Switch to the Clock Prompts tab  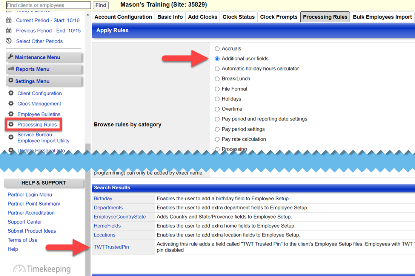278,17
